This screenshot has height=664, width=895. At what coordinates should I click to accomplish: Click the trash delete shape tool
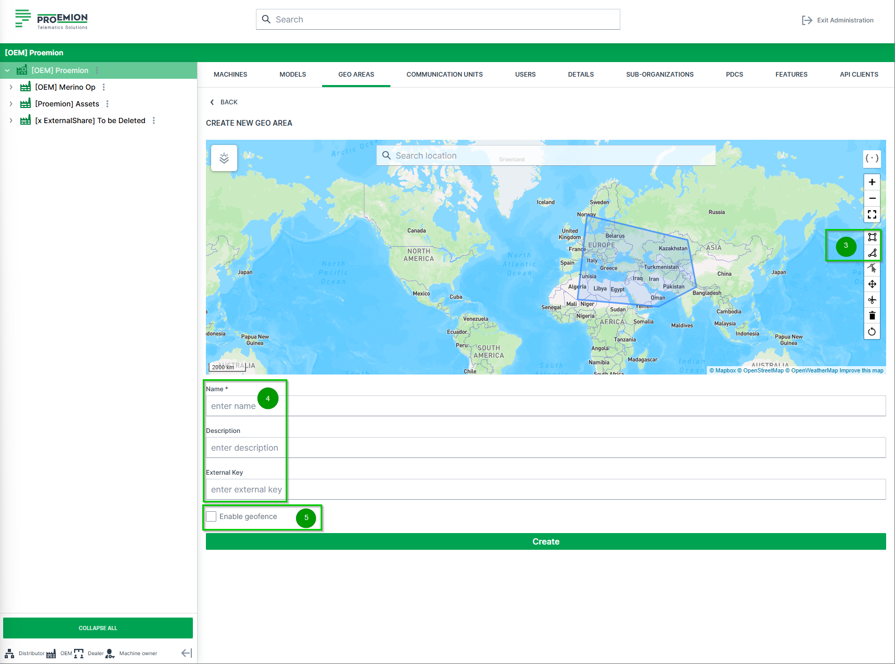click(872, 316)
